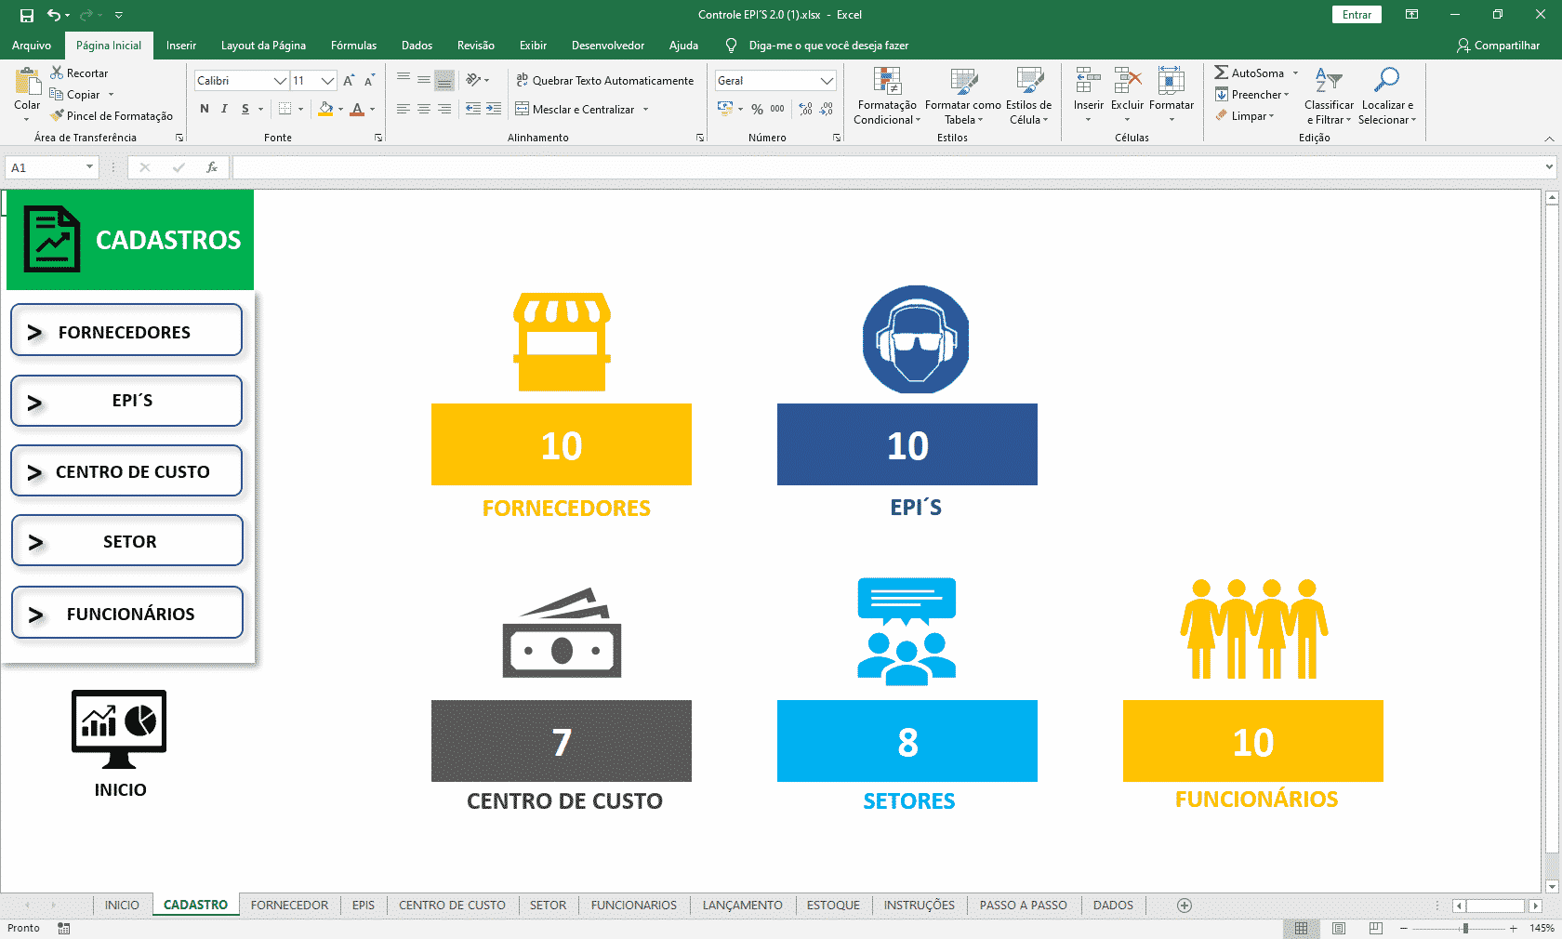Image resolution: width=1562 pixels, height=939 pixels.
Task: Open the Desenvolvedor ribbon tab
Action: pyautogui.click(x=608, y=46)
